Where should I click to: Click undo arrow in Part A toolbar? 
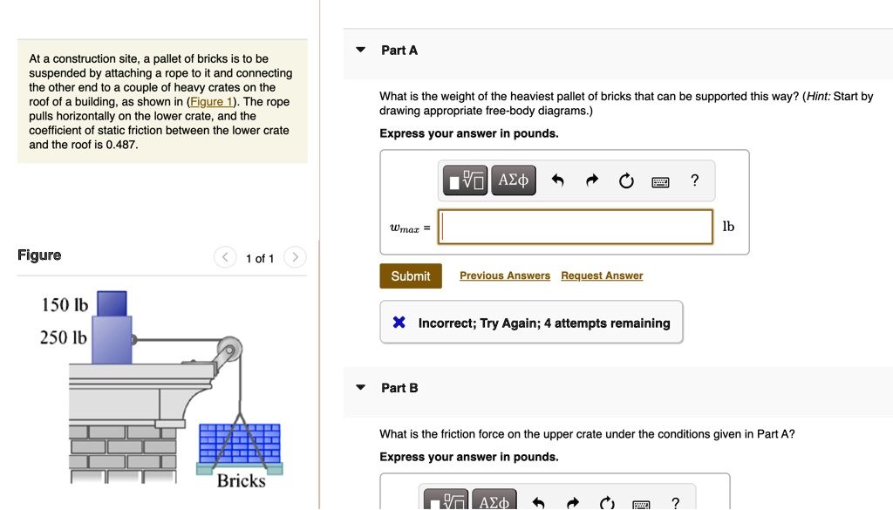tap(557, 180)
